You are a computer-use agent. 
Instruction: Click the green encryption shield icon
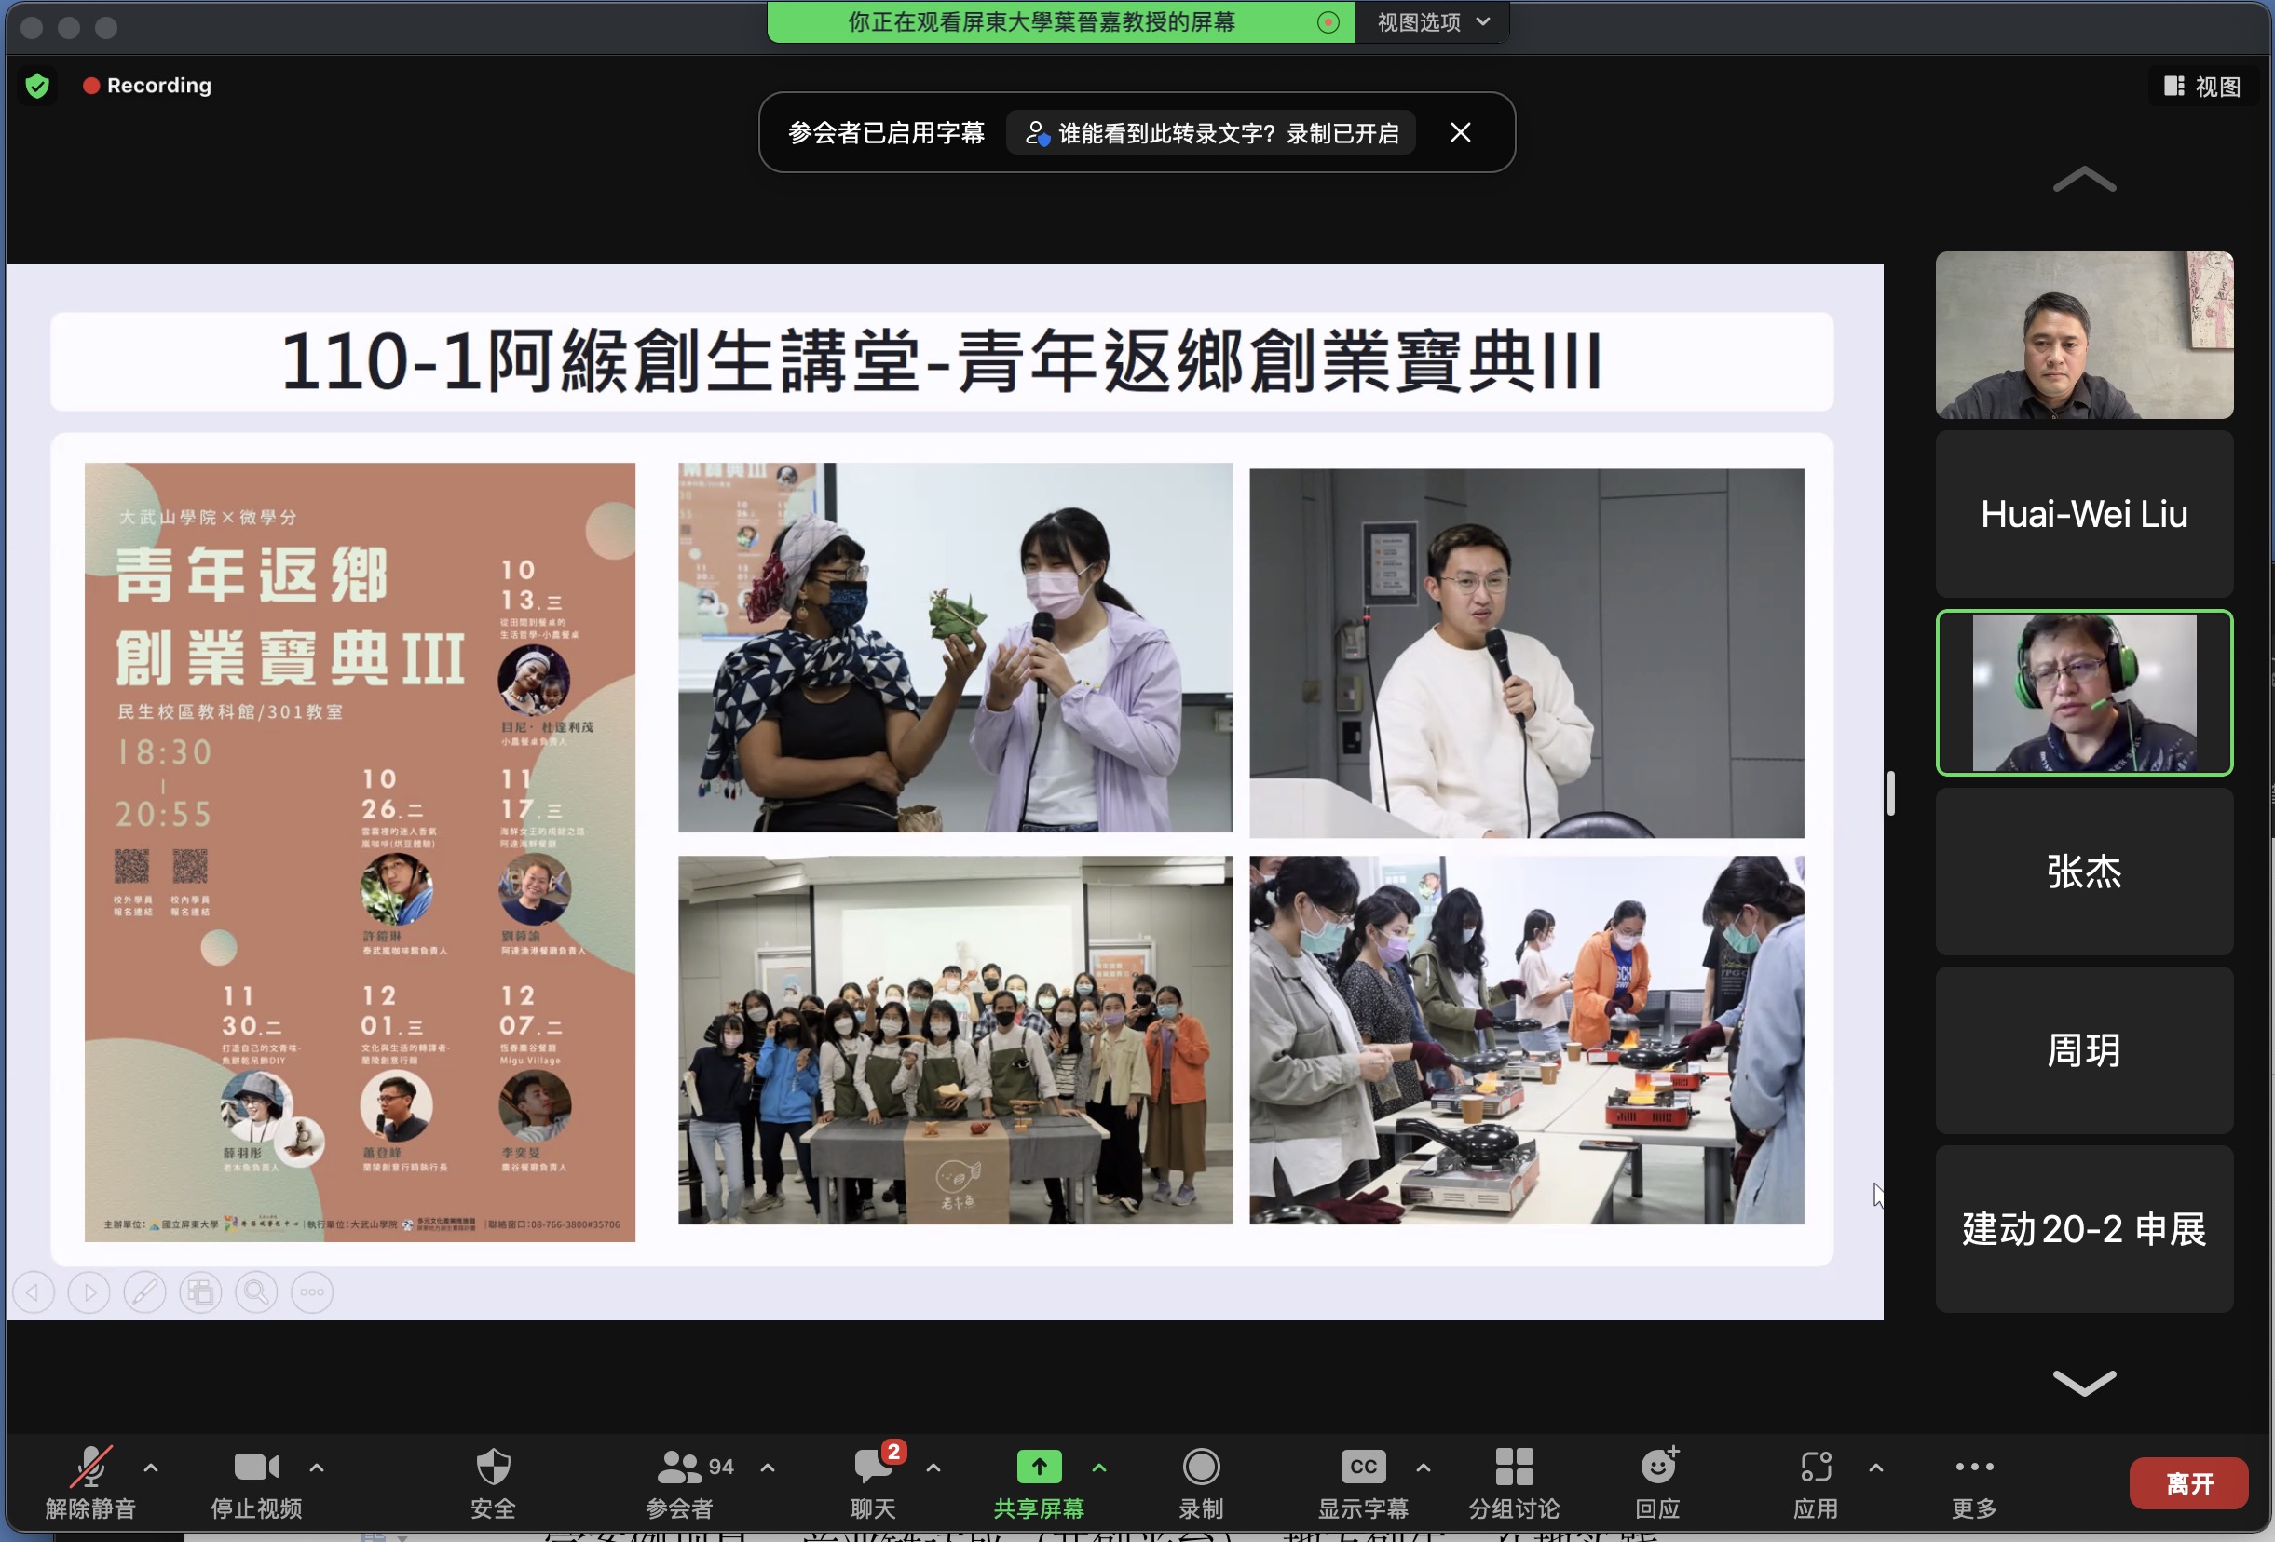click(x=37, y=86)
